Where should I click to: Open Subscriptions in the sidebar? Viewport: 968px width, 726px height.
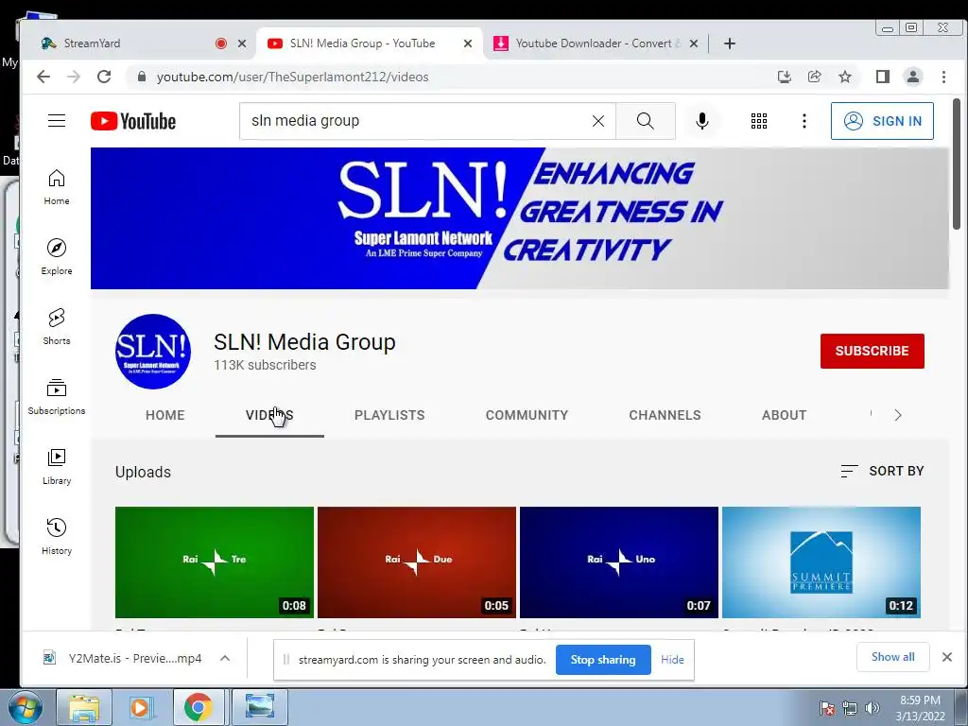[x=56, y=396]
